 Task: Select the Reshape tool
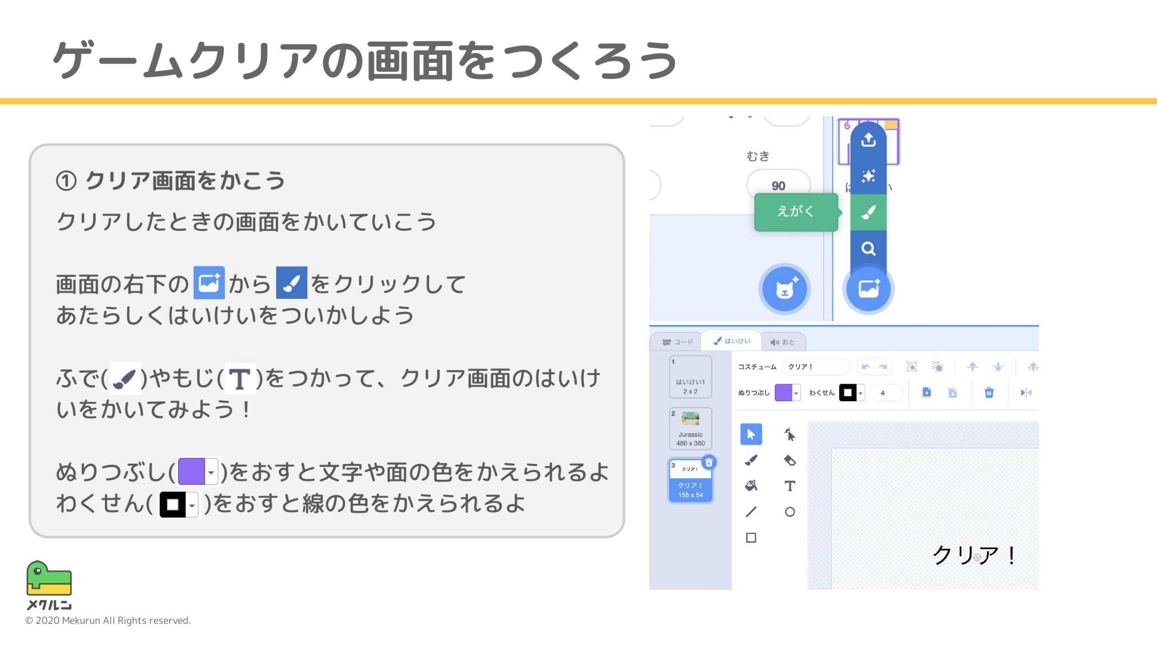click(790, 435)
